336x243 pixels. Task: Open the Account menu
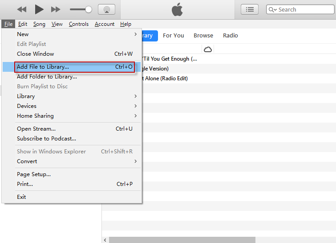coord(105,24)
